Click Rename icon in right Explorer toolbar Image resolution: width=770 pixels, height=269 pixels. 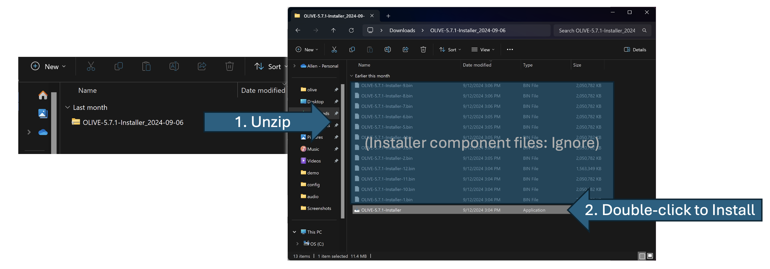coord(388,49)
